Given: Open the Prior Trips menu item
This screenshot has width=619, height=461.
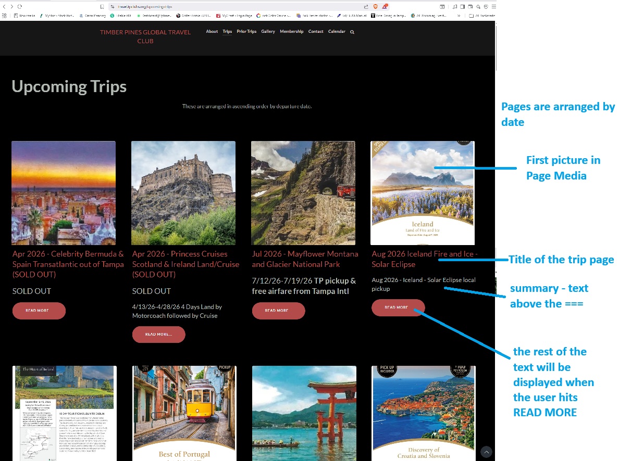Looking at the screenshot, I should point(246,32).
